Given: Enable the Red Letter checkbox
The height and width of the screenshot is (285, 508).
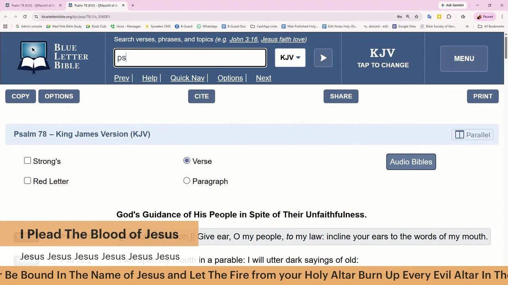Looking at the screenshot, I should click(27, 180).
